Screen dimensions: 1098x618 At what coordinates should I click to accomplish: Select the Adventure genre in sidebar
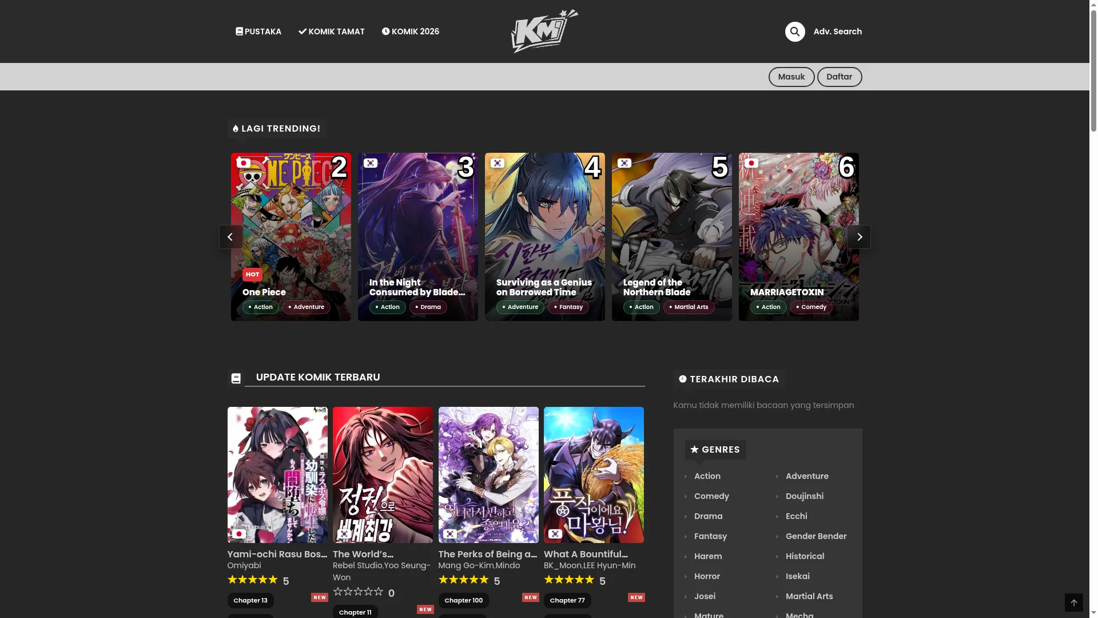click(807, 476)
